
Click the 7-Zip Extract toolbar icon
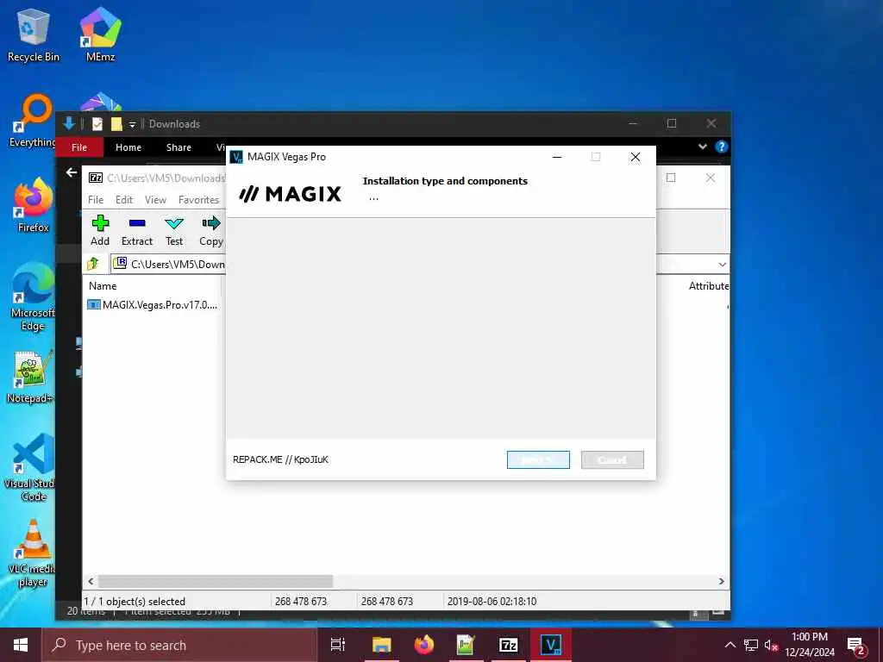coord(137,231)
